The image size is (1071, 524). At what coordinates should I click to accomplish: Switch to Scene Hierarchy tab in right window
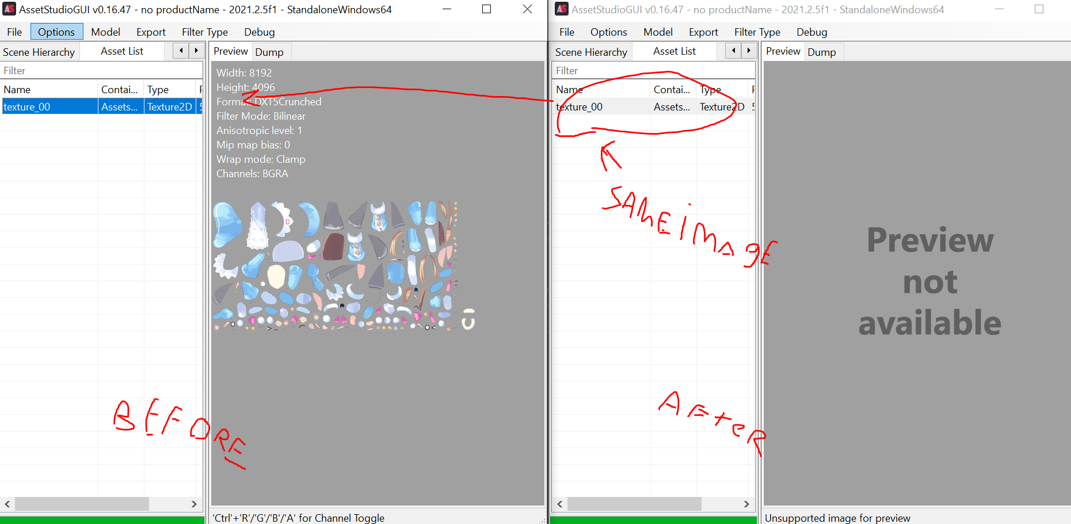(591, 52)
